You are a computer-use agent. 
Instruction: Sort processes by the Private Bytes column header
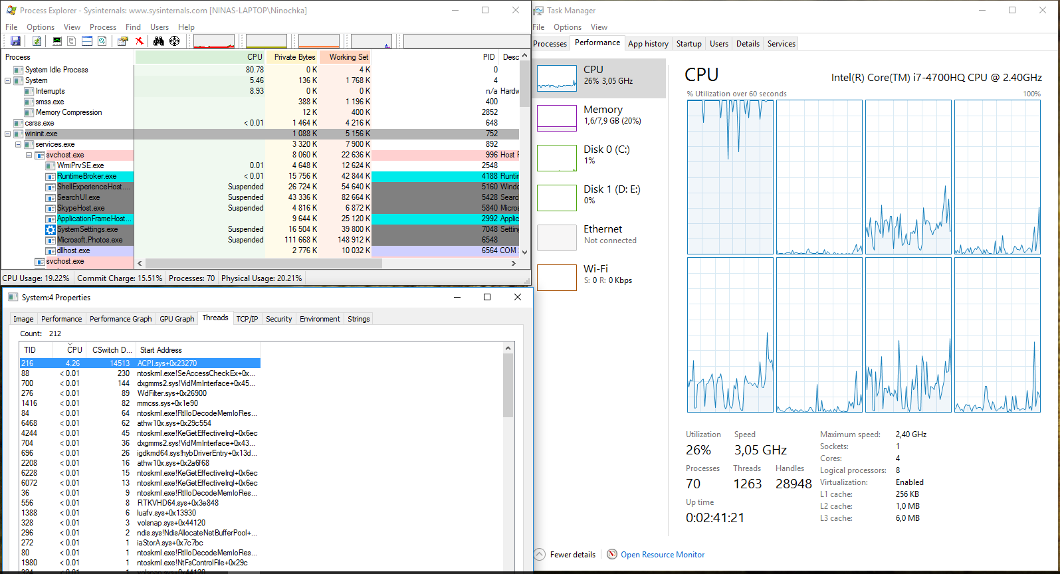pyautogui.click(x=292, y=57)
